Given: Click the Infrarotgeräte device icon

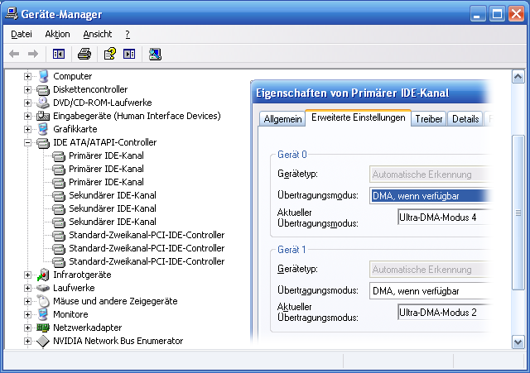Looking at the screenshot, I should [43, 275].
